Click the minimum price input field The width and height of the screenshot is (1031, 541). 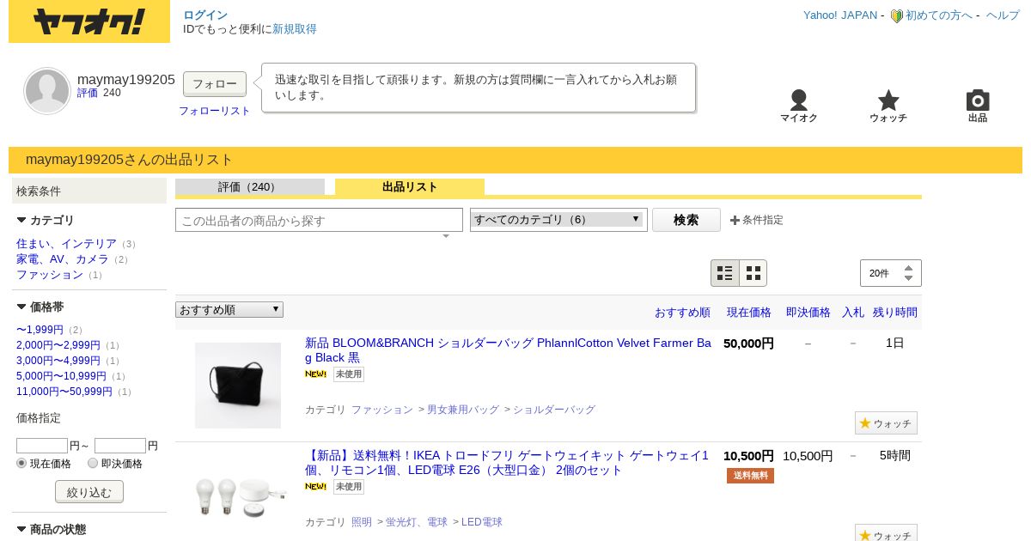coord(42,446)
